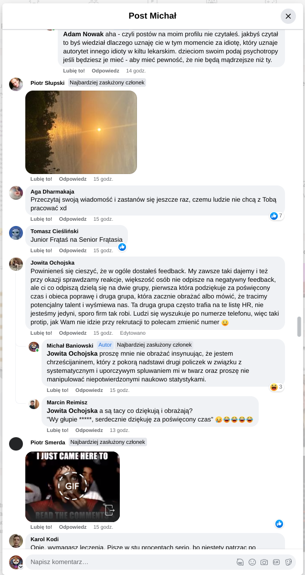Screen dimensions: 305x575
Task: Open the sunset photo posted by Piotr Słupski
Action: (81, 132)
